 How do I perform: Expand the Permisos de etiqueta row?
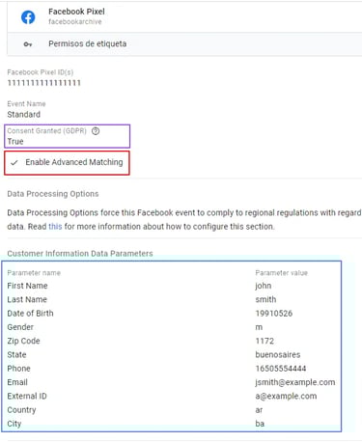pyautogui.click(x=184, y=44)
